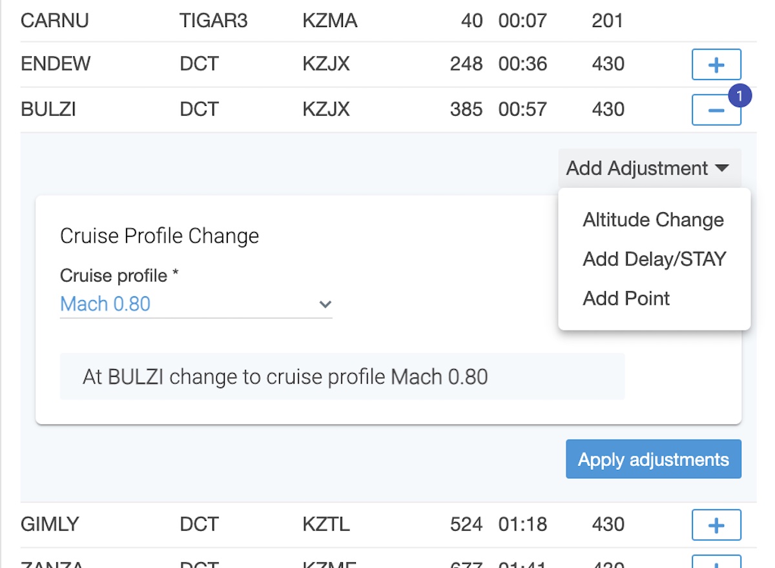Viewport: 775px width, 568px height.
Task: Click the Add Adjustment caret arrow
Action: coord(722,168)
